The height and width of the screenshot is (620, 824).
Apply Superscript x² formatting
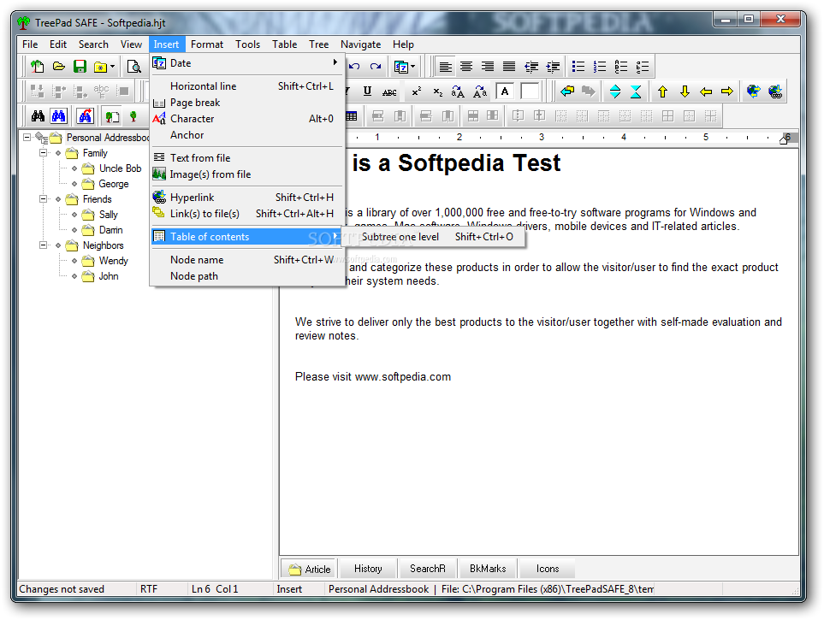coord(417,92)
